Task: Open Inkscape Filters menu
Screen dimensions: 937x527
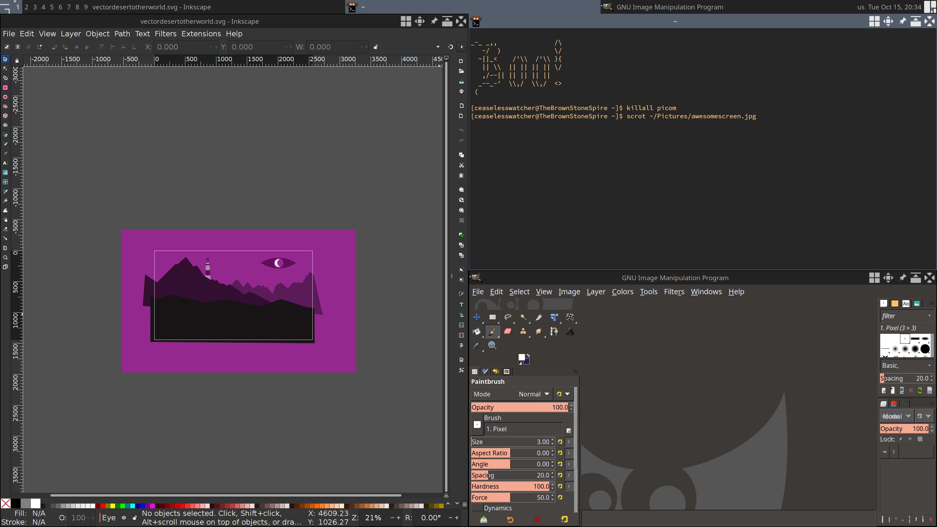Action: click(x=165, y=33)
